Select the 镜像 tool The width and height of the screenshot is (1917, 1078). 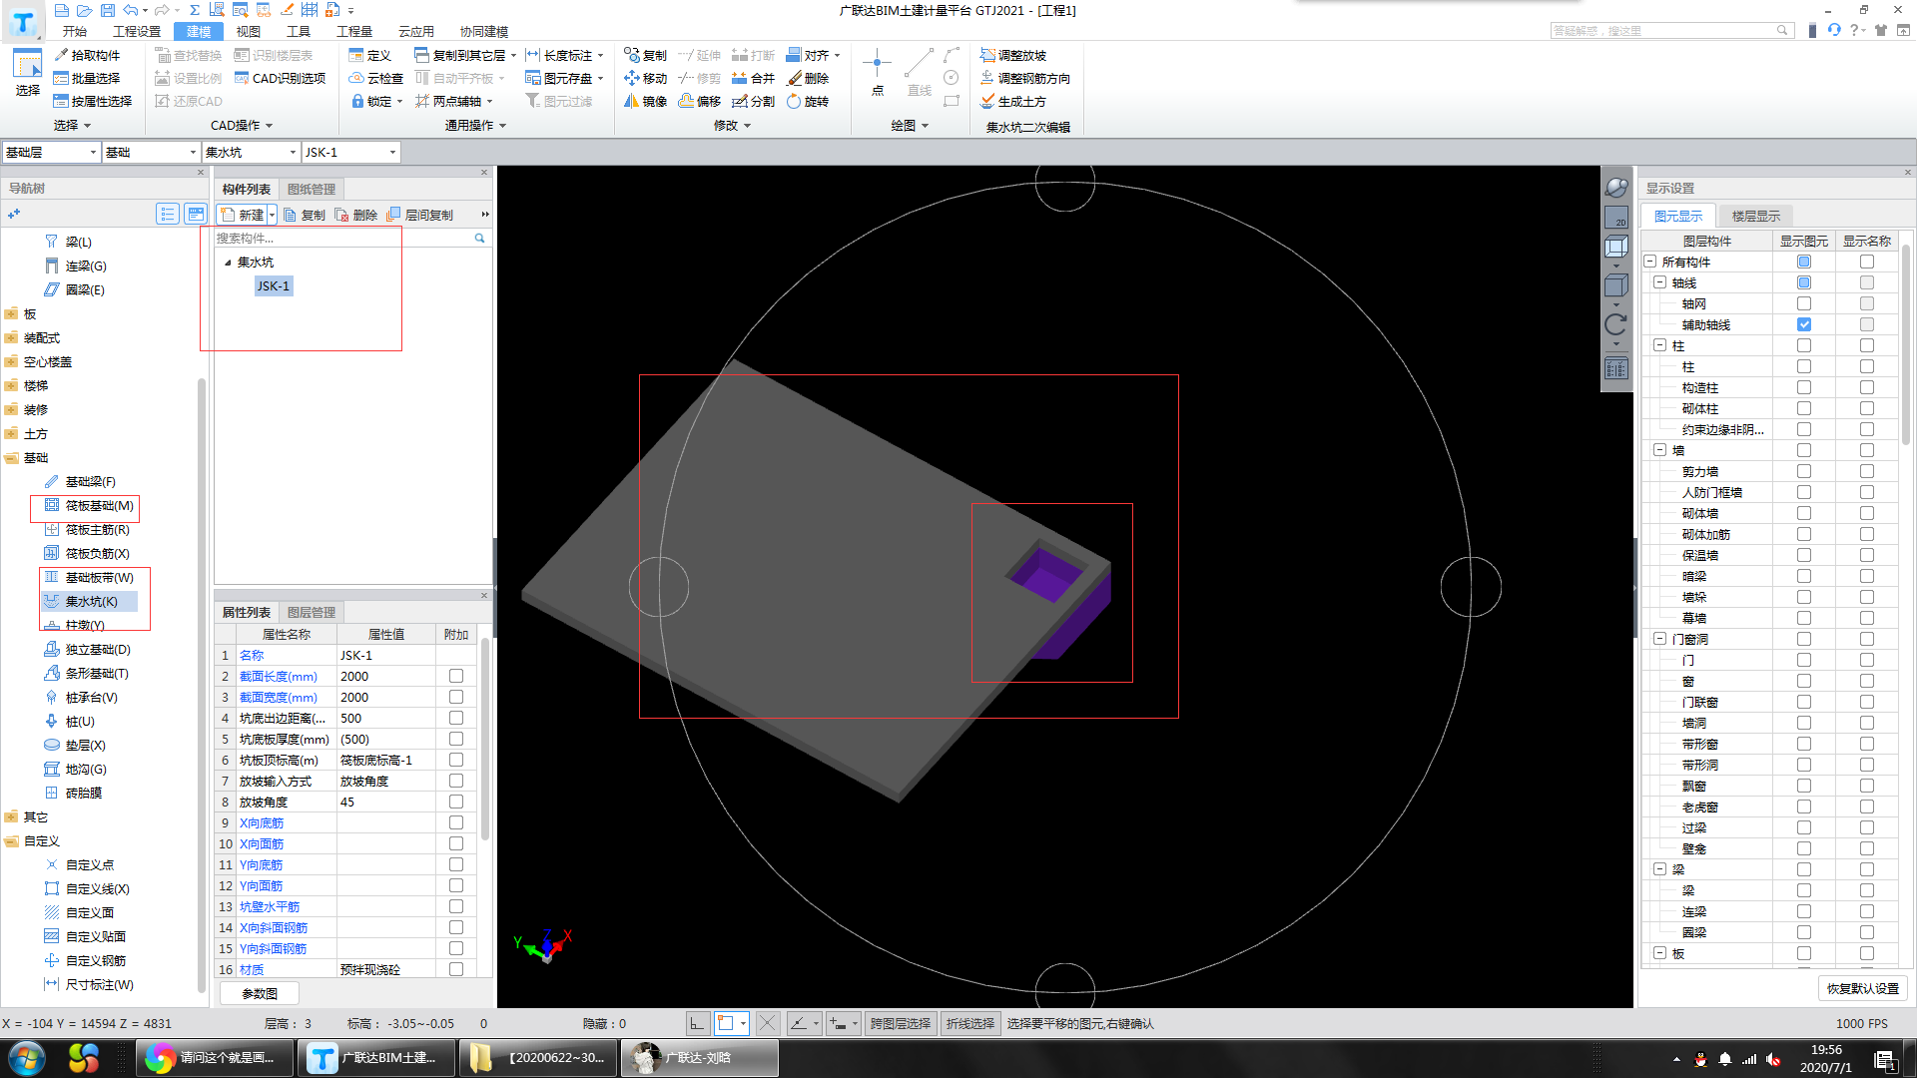[x=645, y=101]
